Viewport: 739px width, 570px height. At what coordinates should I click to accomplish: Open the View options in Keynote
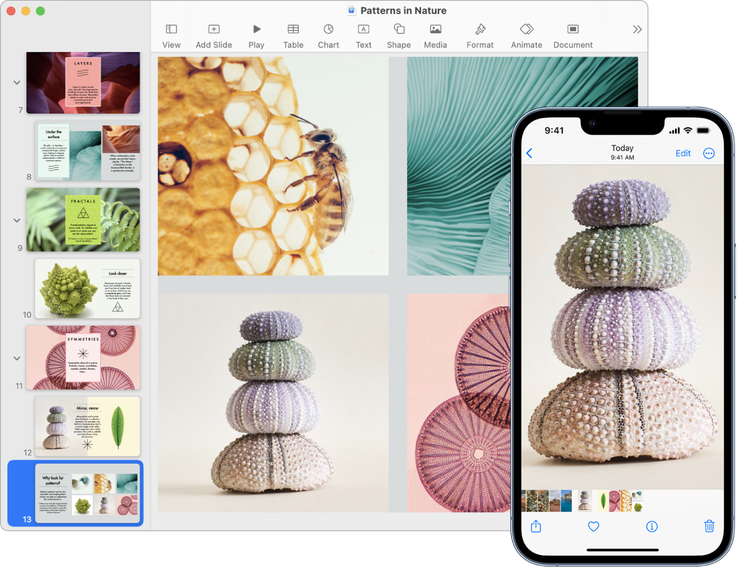(171, 34)
